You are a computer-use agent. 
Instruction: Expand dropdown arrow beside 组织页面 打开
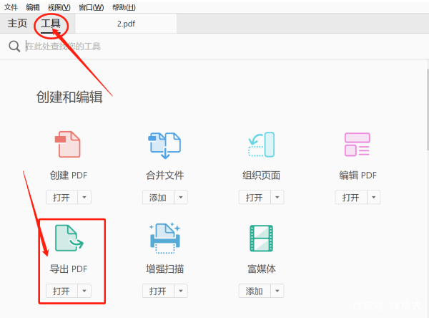click(277, 197)
